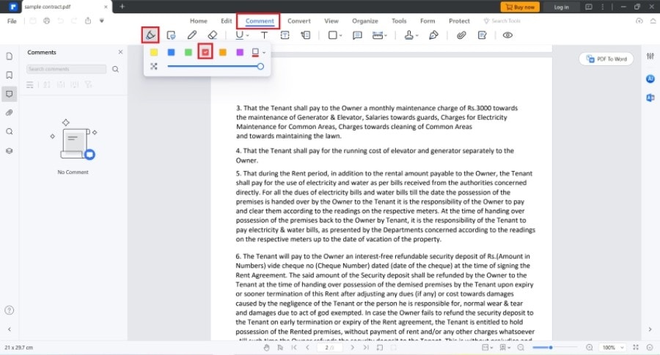This screenshot has height=355, width=660.
Task: Open a new tab with plus button
Action: click(122, 7)
